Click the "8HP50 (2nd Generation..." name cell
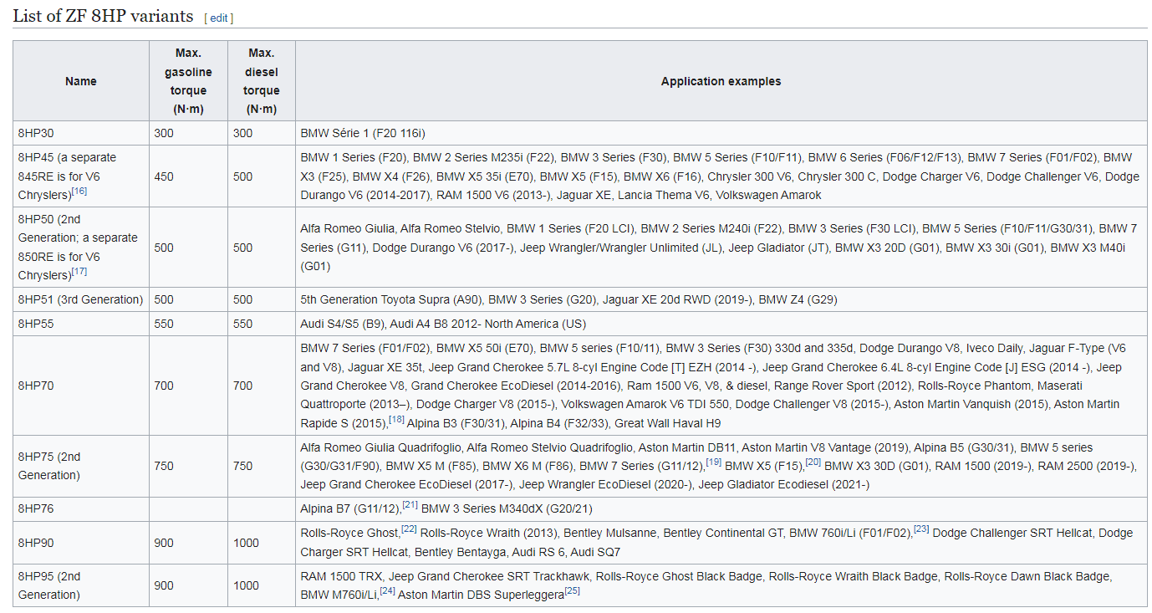The width and height of the screenshot is (1152, 613). 81,248
